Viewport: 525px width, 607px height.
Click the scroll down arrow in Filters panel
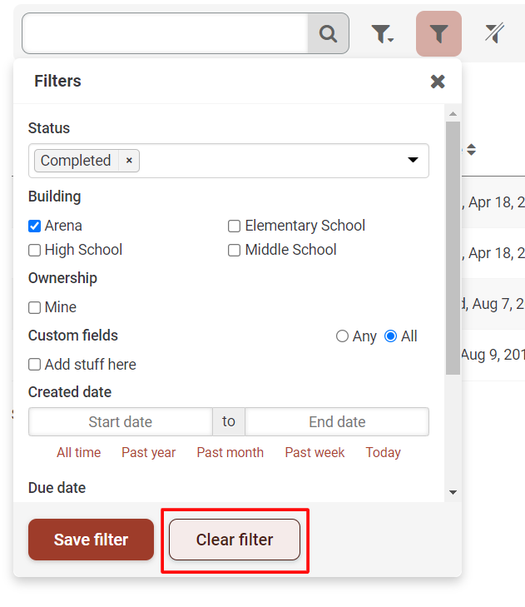(x=453, y=492)
